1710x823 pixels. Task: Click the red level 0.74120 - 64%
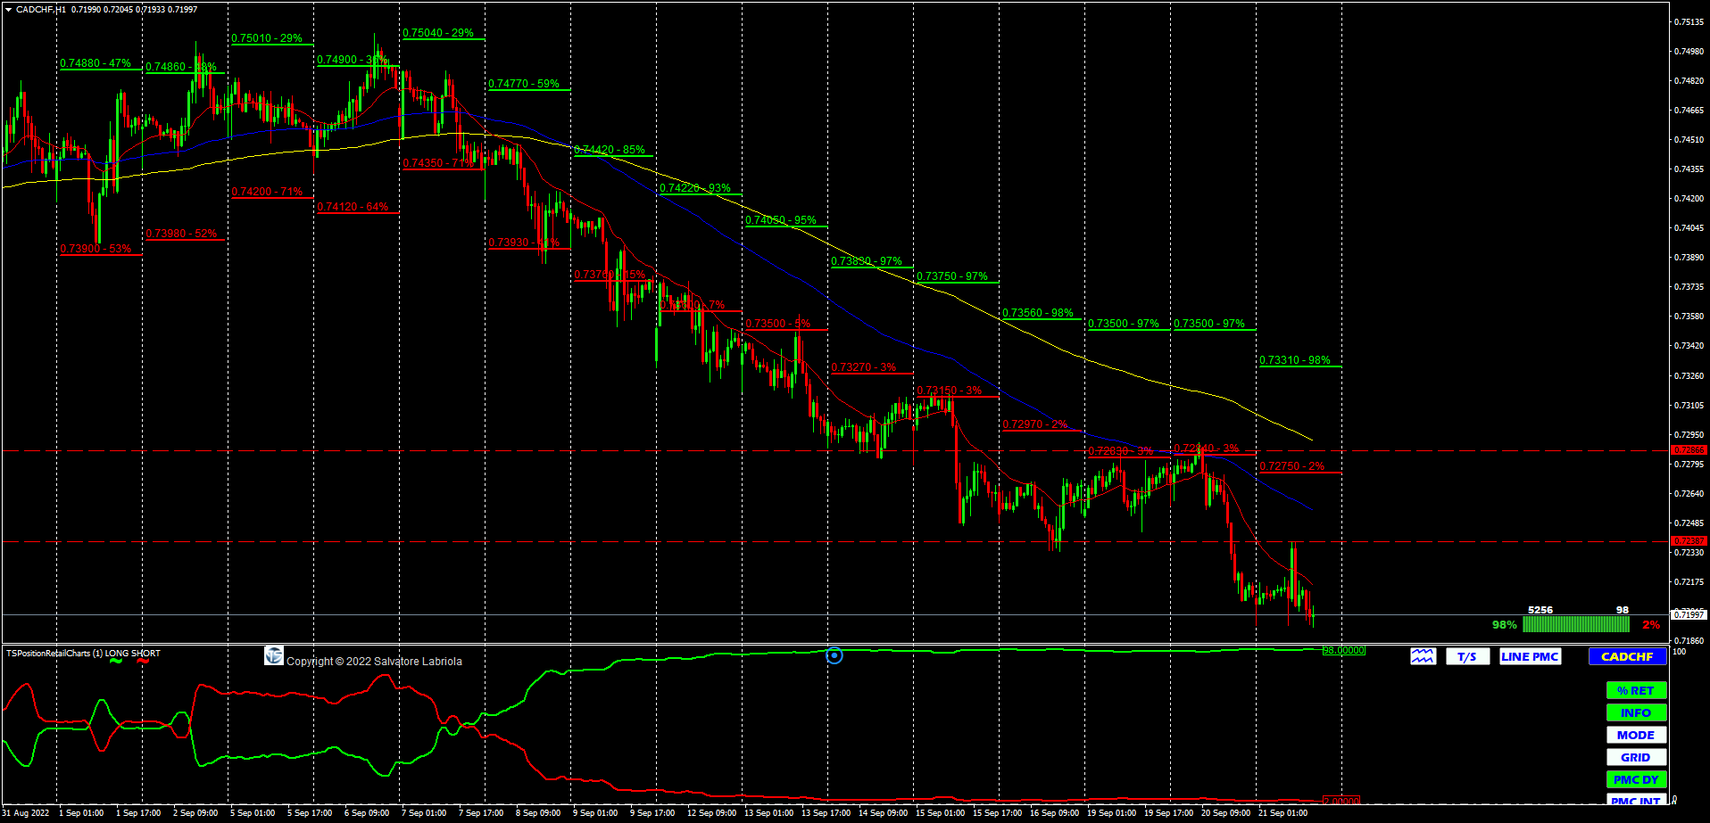tap(353, 207)
